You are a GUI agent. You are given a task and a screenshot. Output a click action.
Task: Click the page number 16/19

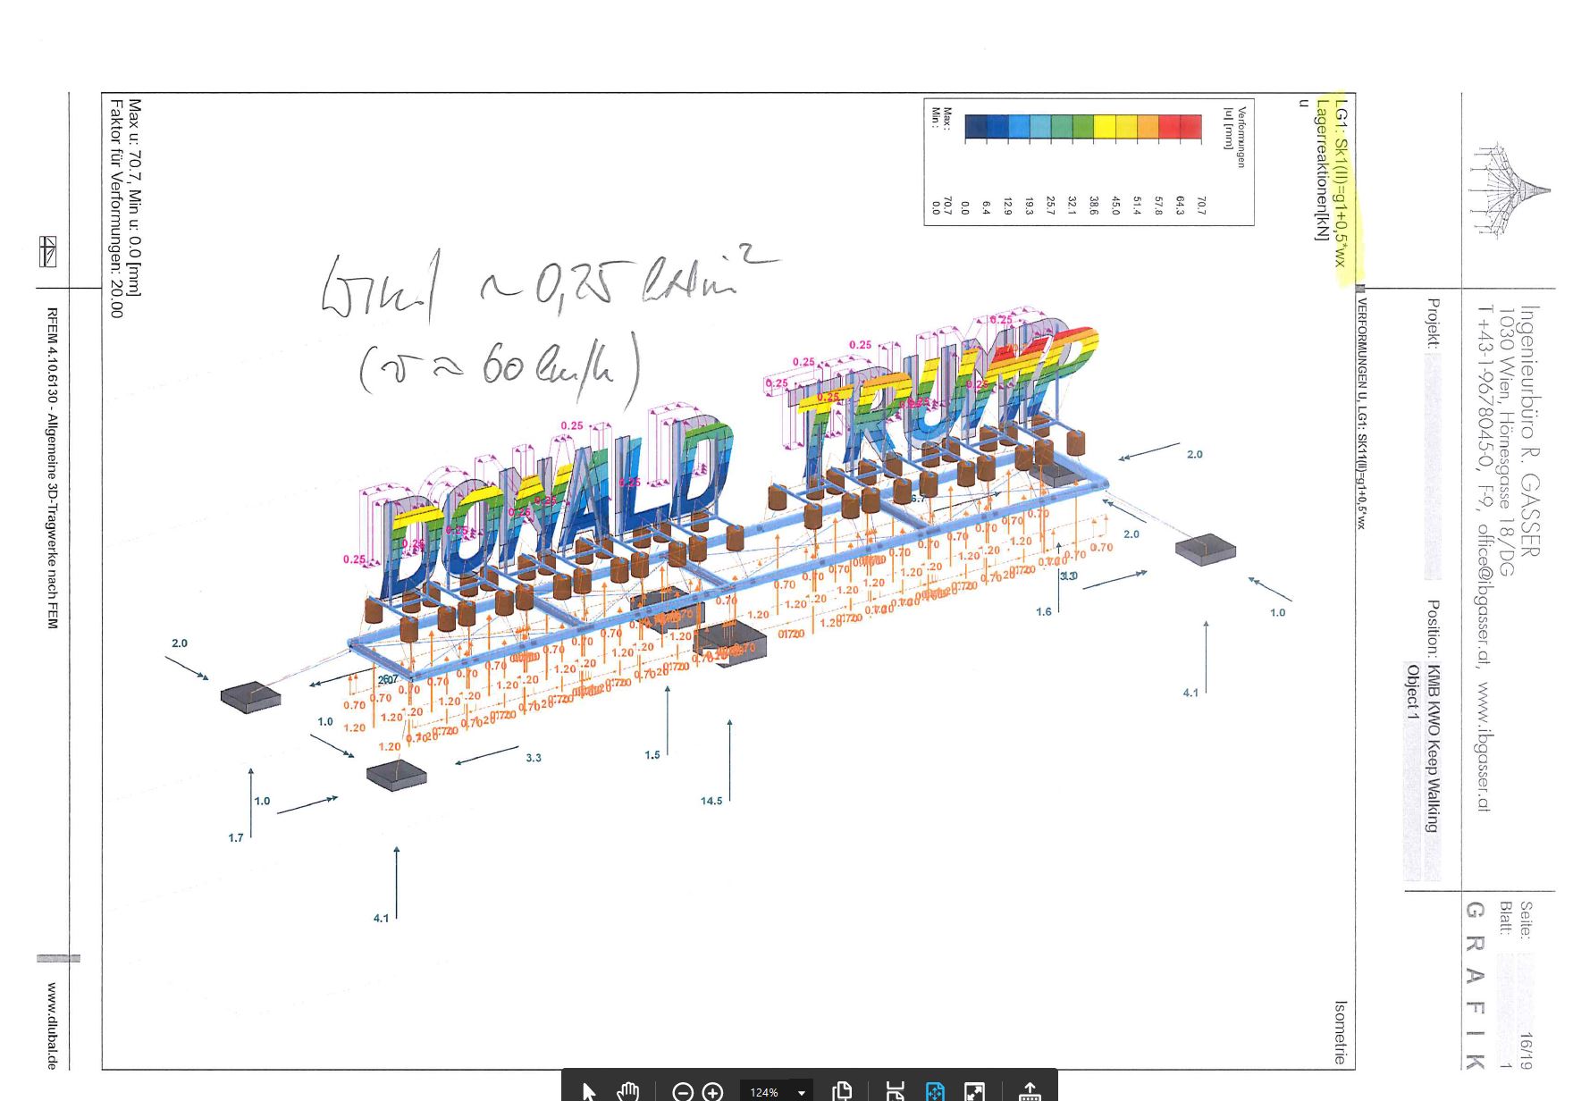pos(1526,1050)
